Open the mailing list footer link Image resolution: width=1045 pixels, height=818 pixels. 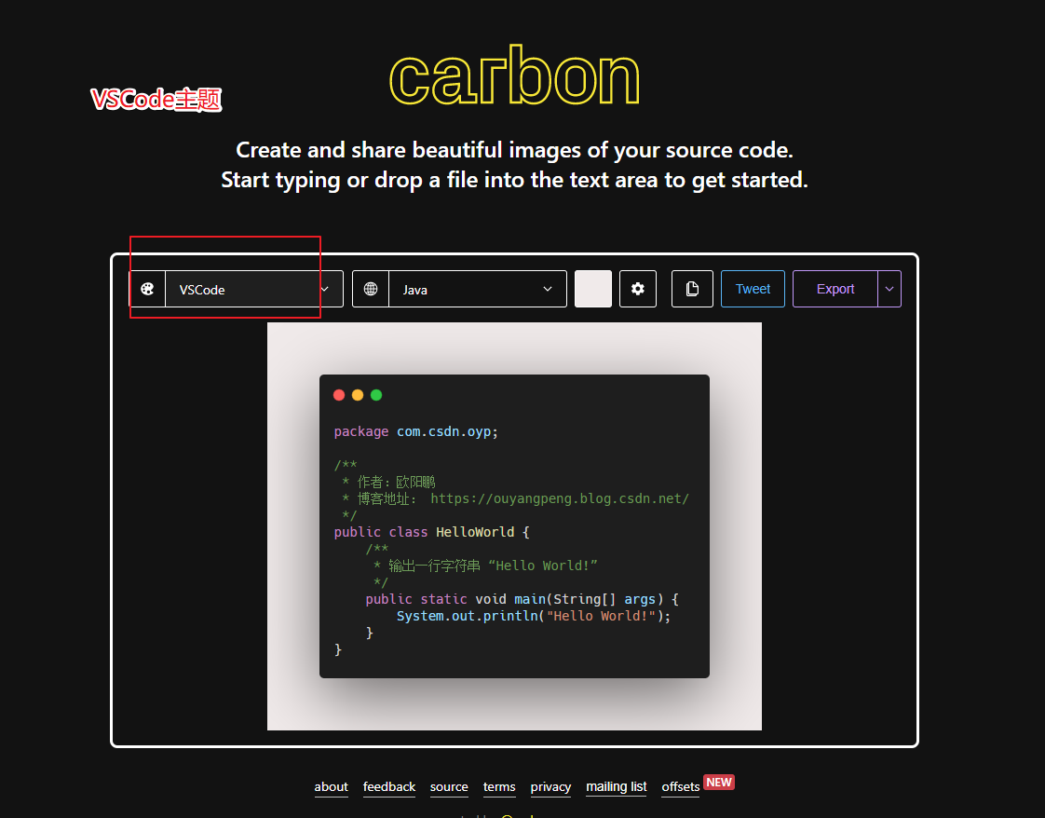coord(617,786)
